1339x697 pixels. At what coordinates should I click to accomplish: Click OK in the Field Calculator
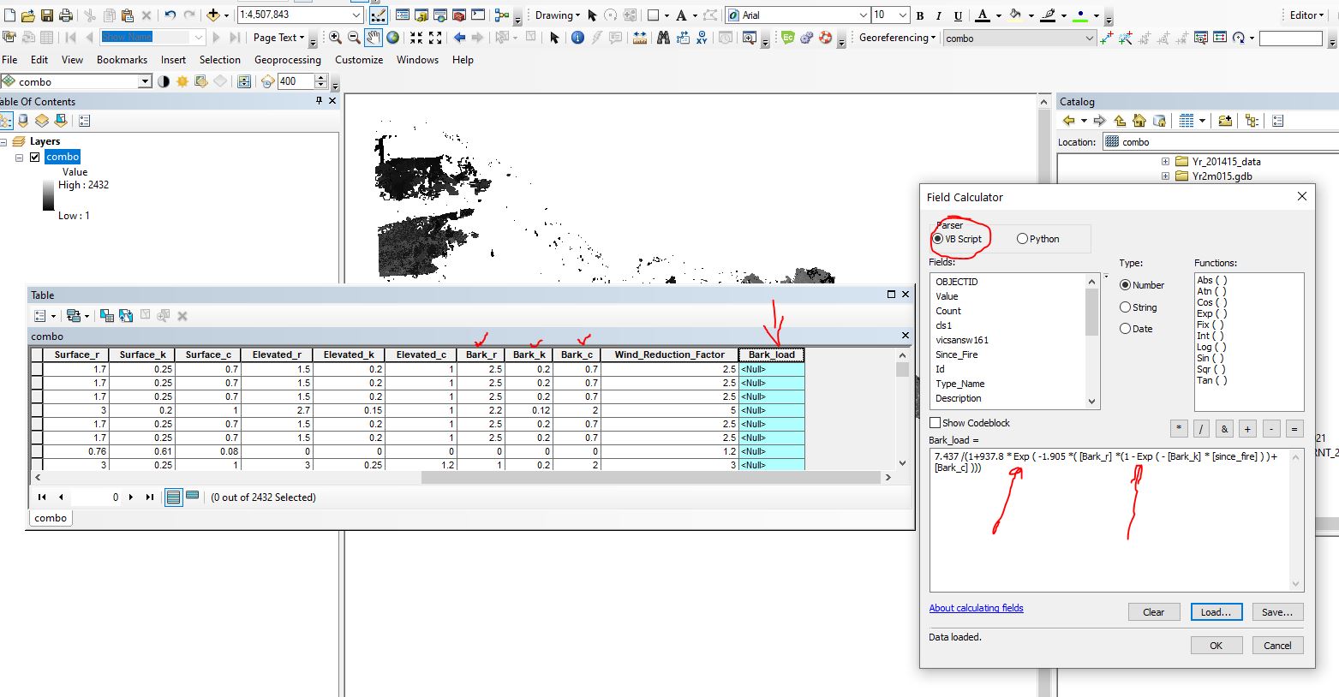click(1216, 645)
